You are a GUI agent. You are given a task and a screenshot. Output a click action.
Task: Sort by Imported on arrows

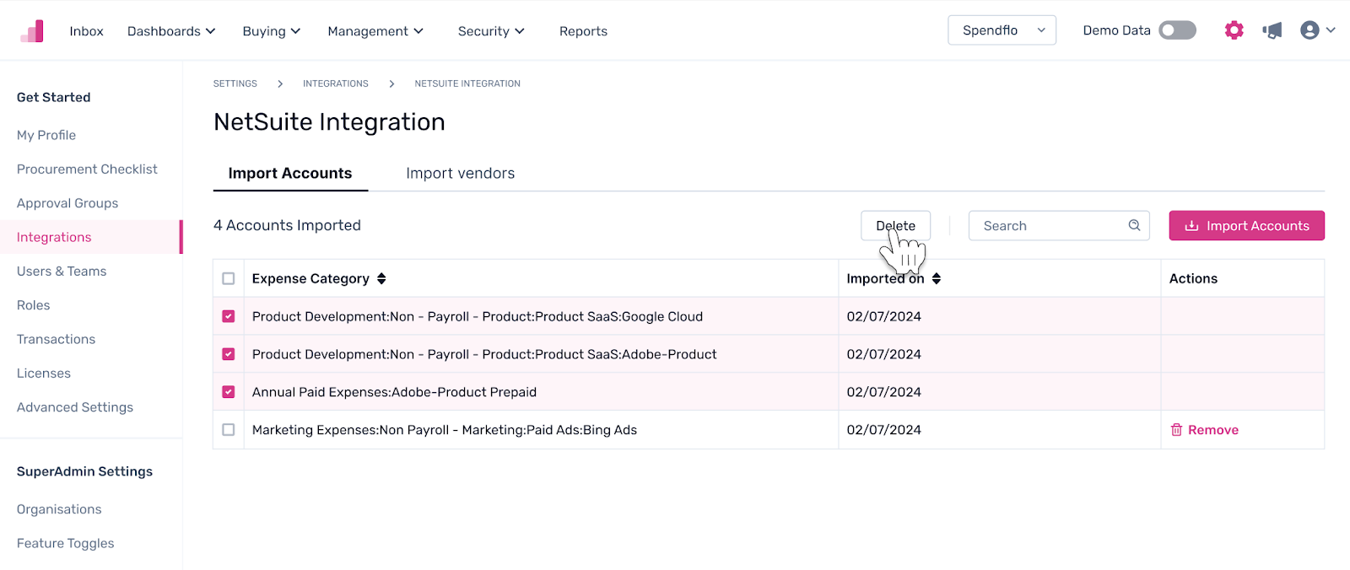(937, 278)
